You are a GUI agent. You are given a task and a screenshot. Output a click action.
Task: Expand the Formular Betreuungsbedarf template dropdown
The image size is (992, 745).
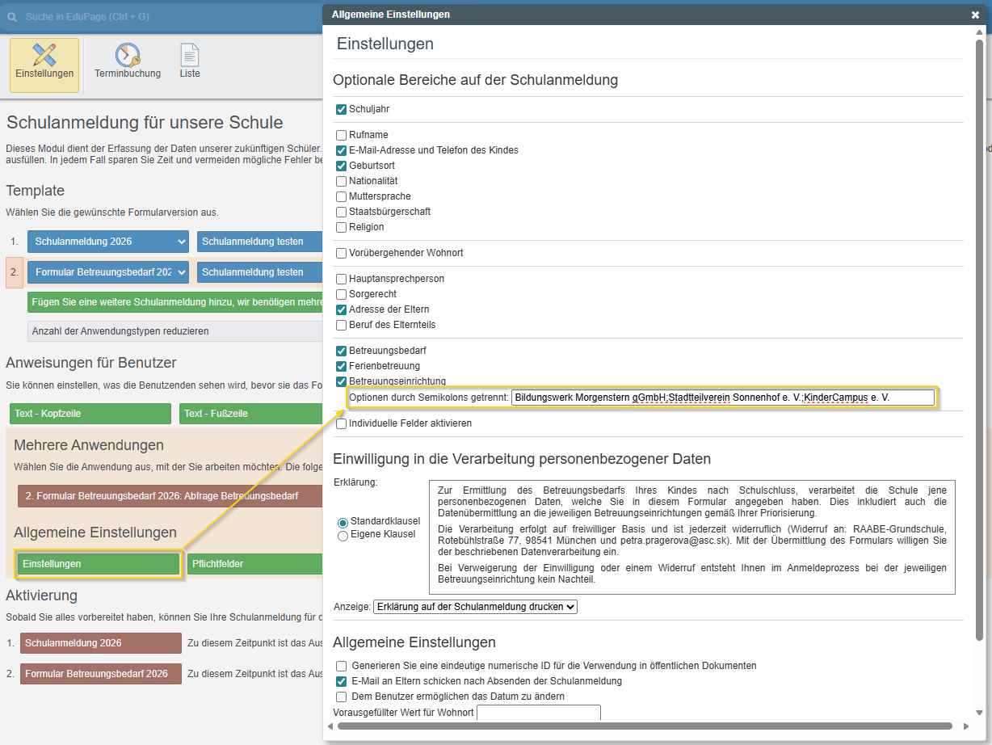(x=108, y=272)
